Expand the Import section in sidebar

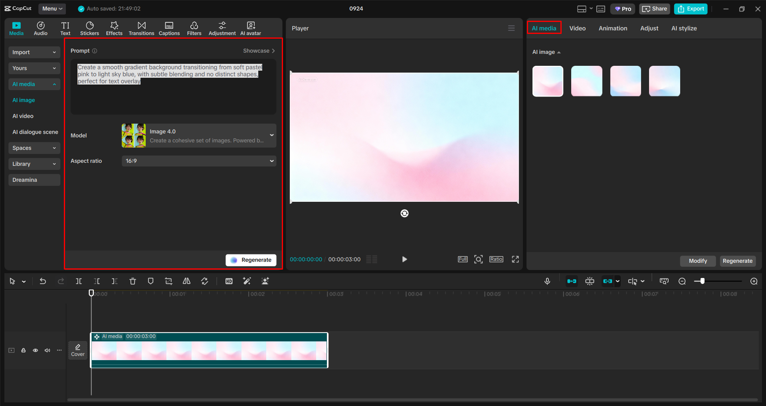(x=34, y=52)
